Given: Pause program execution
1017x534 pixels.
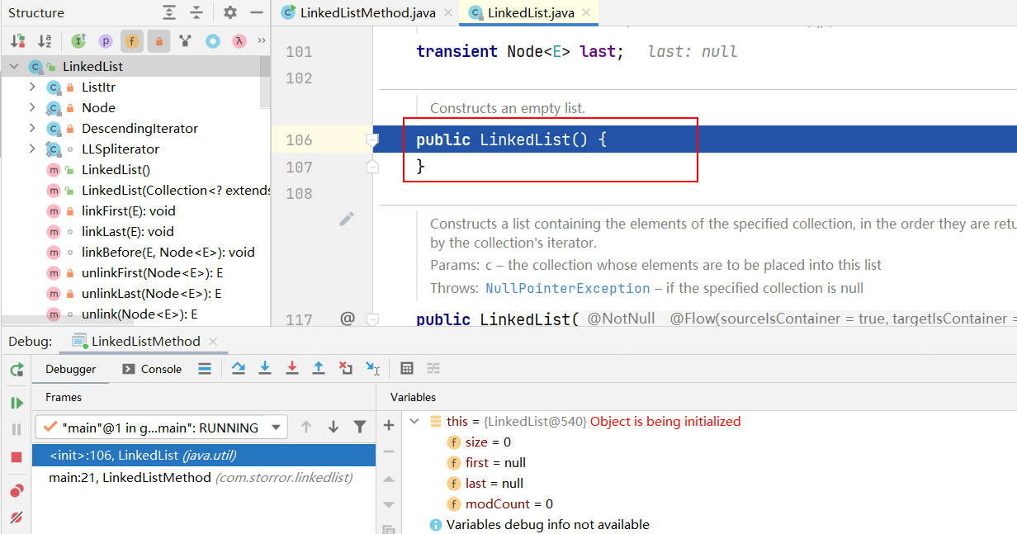Looking at the screenshot, I should 17,429.
